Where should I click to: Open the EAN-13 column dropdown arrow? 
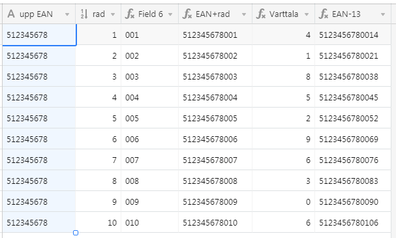point(383,14)
